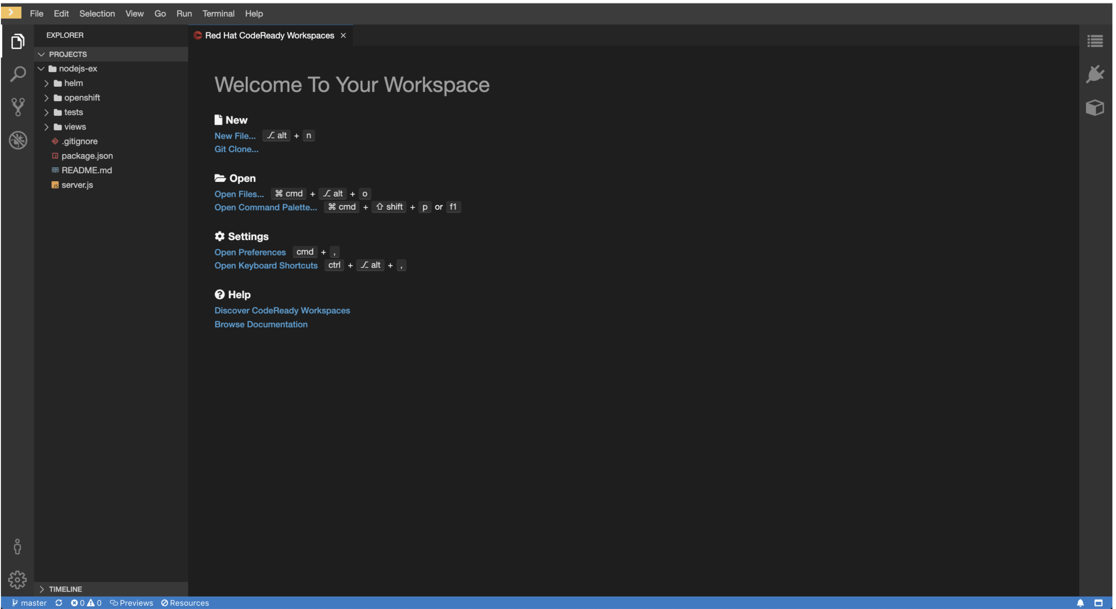The height and width of the screenshot is (609, 1116).
Task: Open the Explorer files view icon
Action: pyautogui.click(x=17, y=41)
